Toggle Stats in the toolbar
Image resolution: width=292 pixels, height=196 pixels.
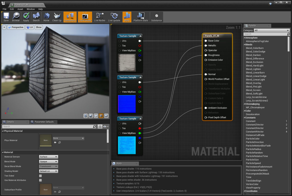127,17
